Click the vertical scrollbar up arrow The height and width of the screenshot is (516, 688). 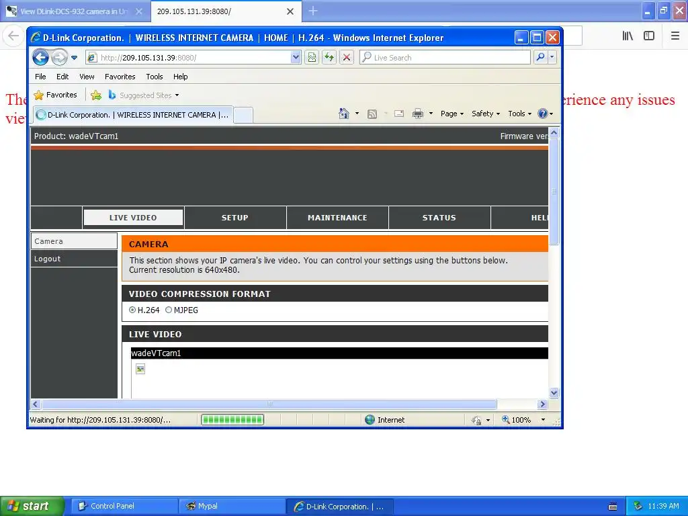(x=554, y=132)
